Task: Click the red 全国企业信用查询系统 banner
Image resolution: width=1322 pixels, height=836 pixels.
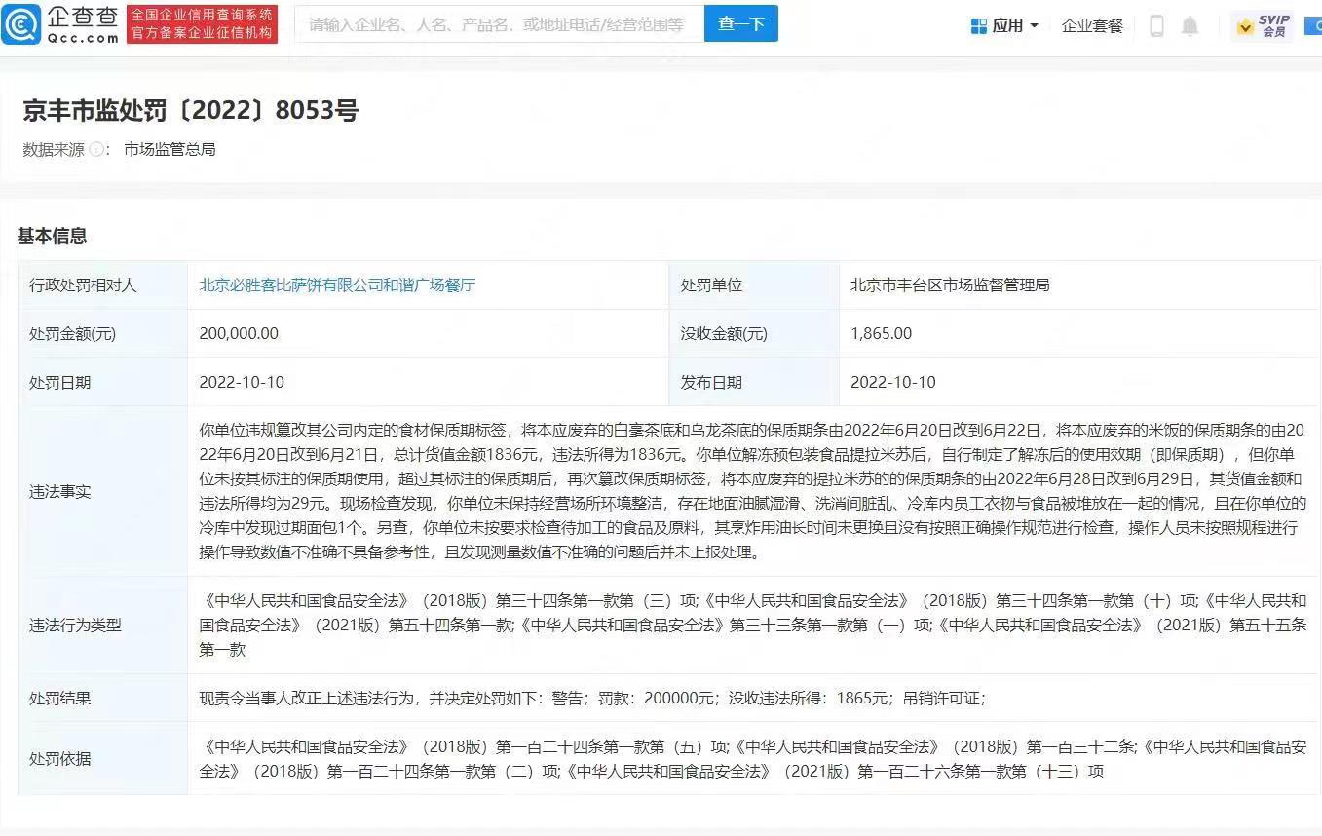Action: pyautogui.click(x=203, y=24)
